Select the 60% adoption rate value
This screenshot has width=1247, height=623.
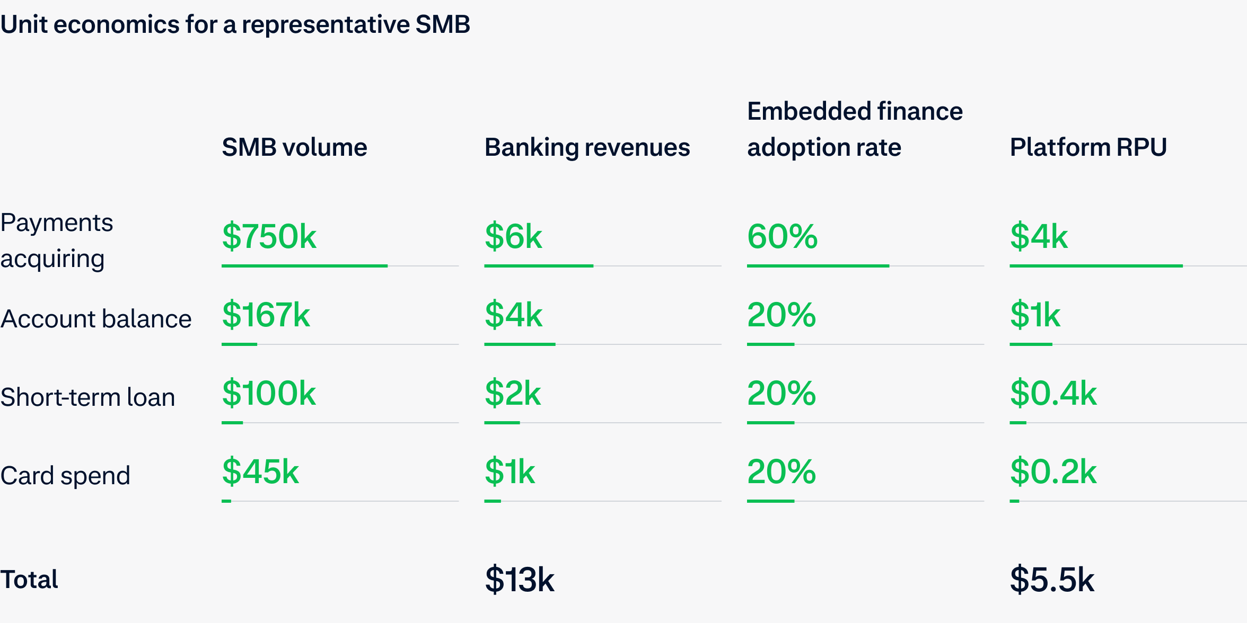pos(782,236)
